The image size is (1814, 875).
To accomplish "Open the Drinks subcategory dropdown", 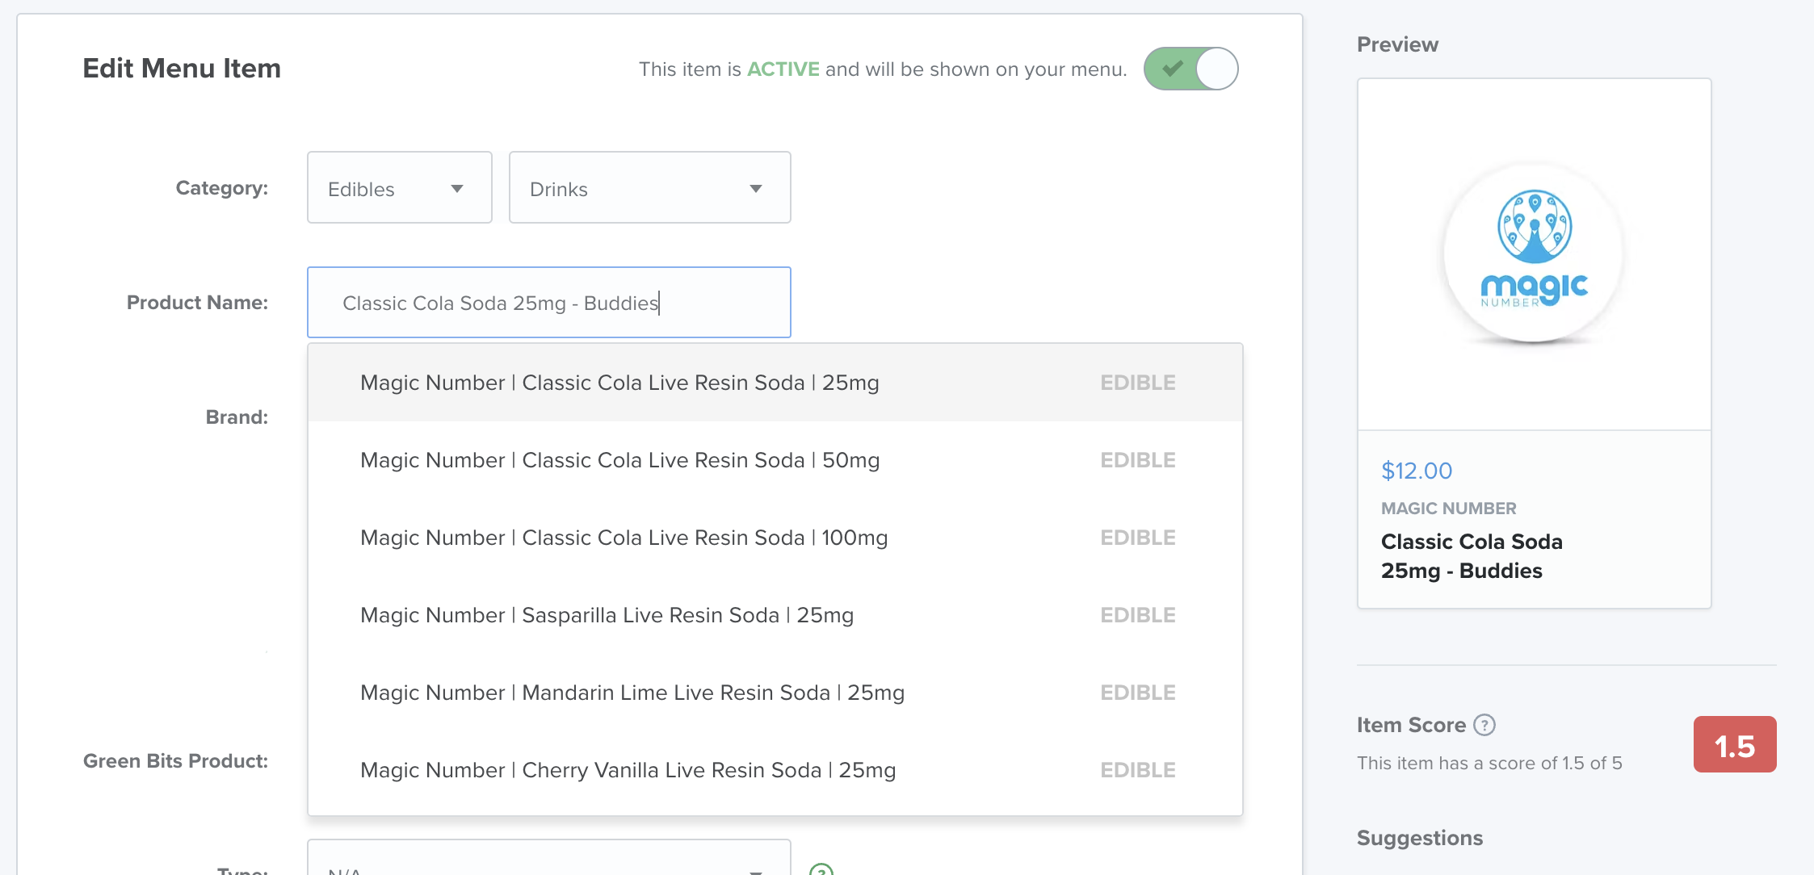I will point(649,187).
